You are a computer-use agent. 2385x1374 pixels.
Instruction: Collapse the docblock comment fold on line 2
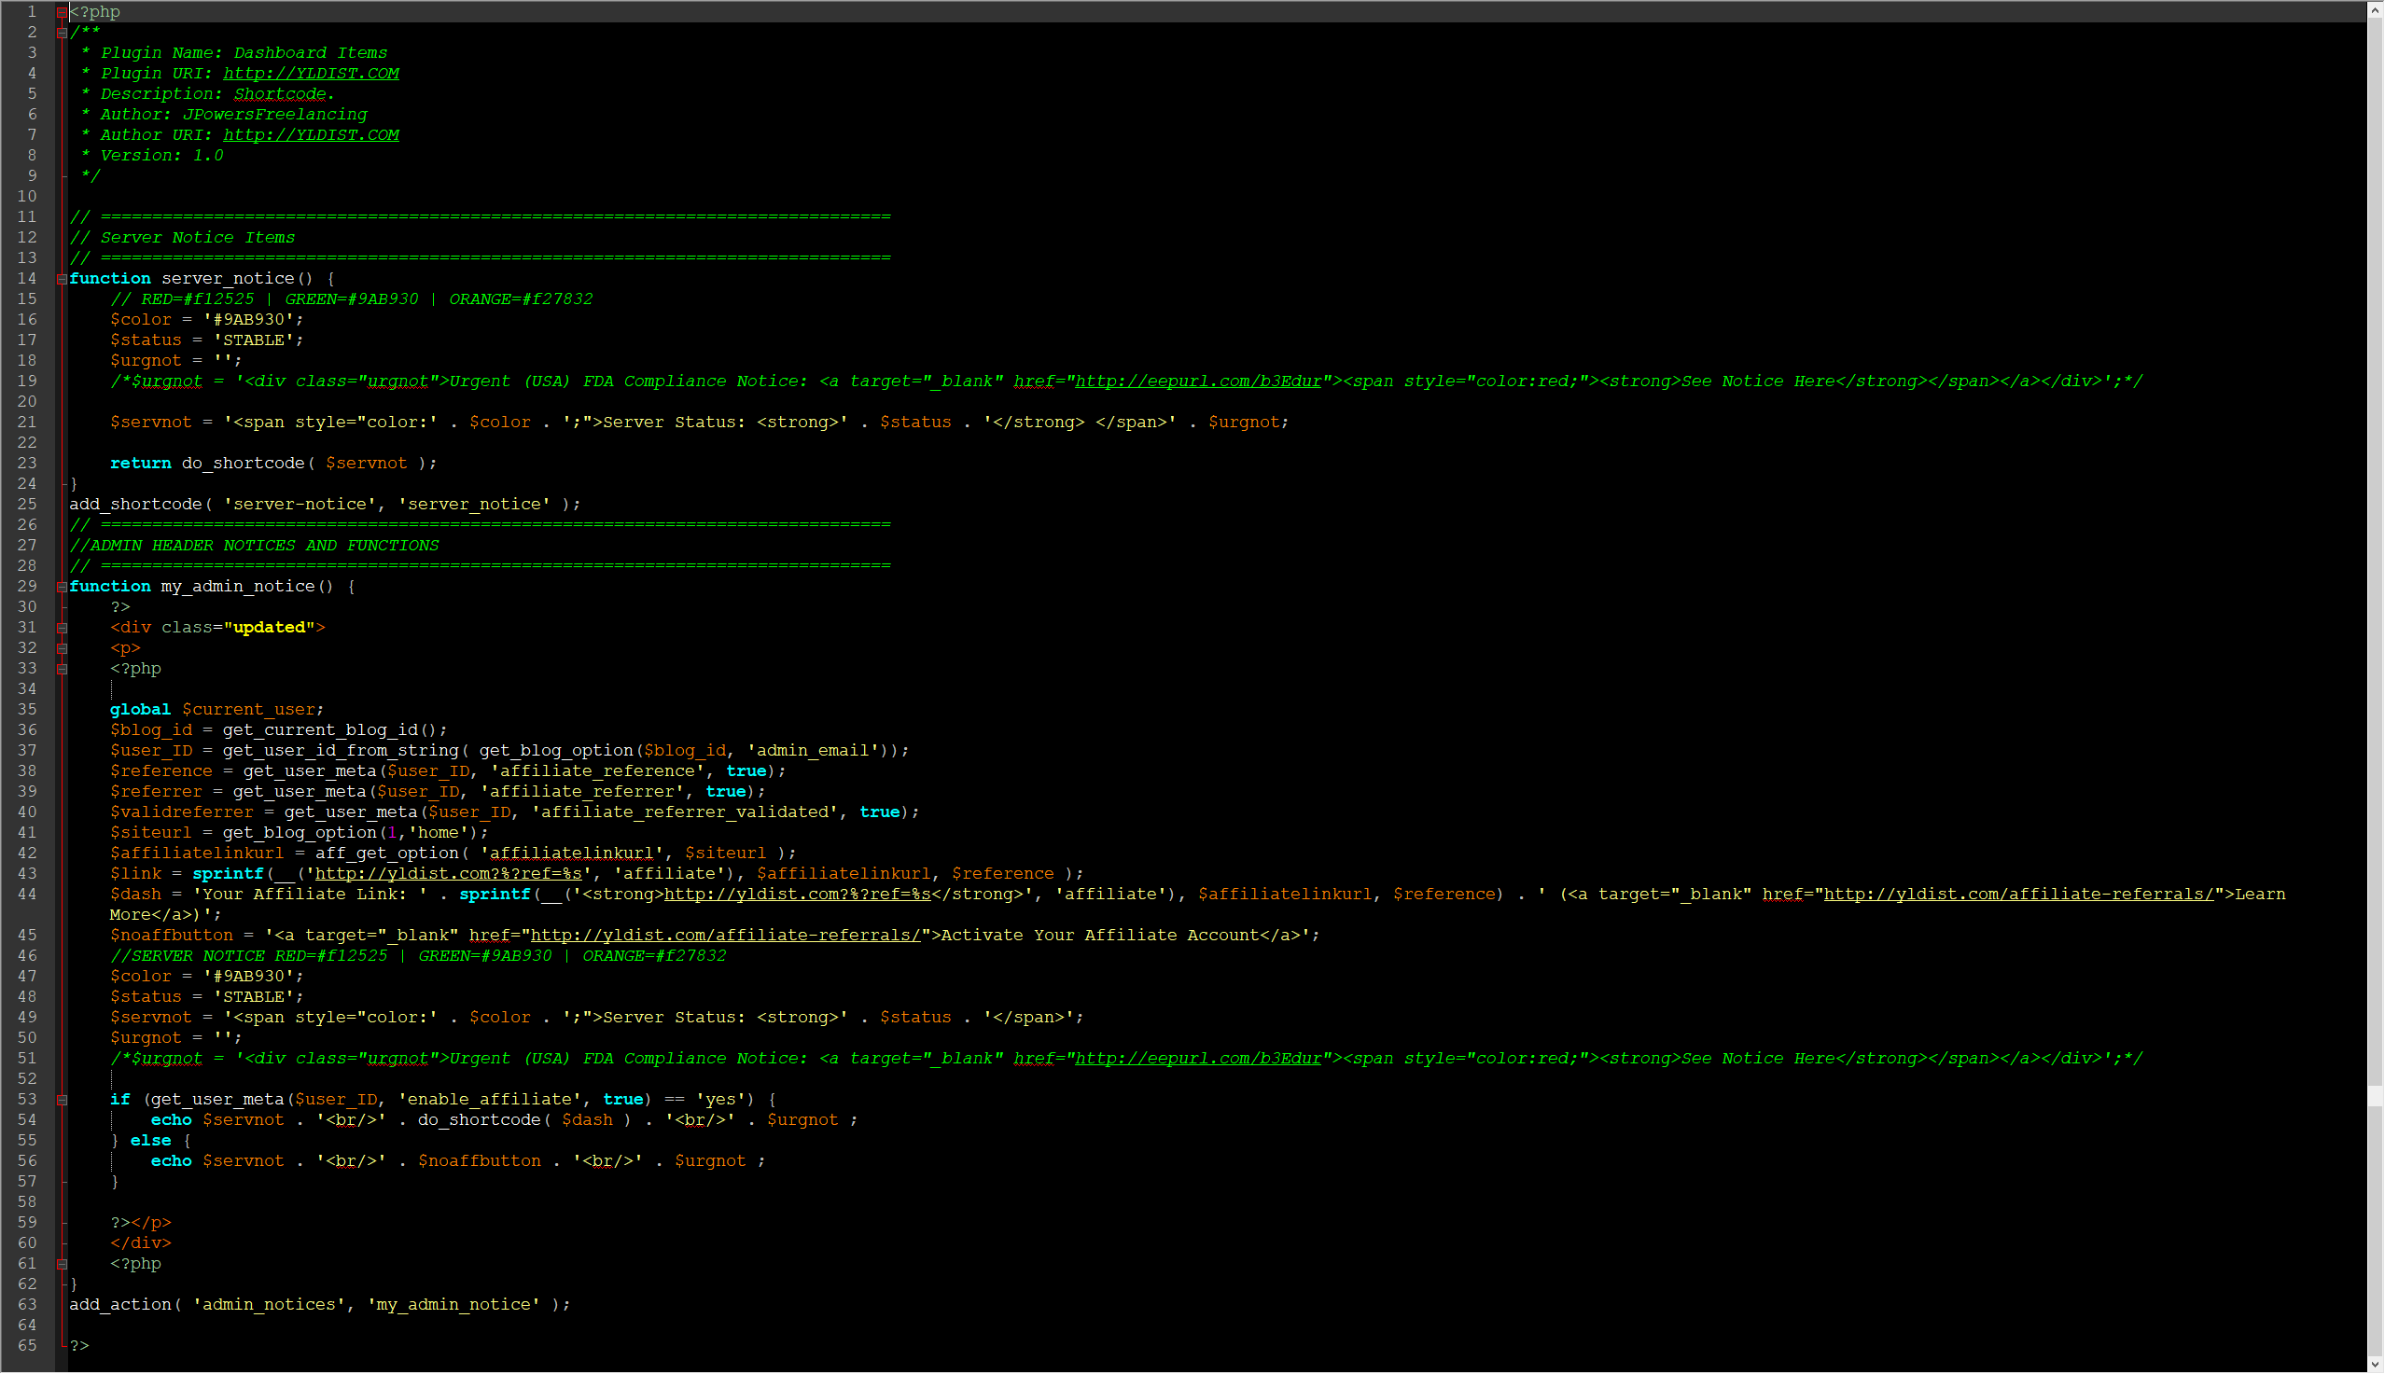click(62, 33)
